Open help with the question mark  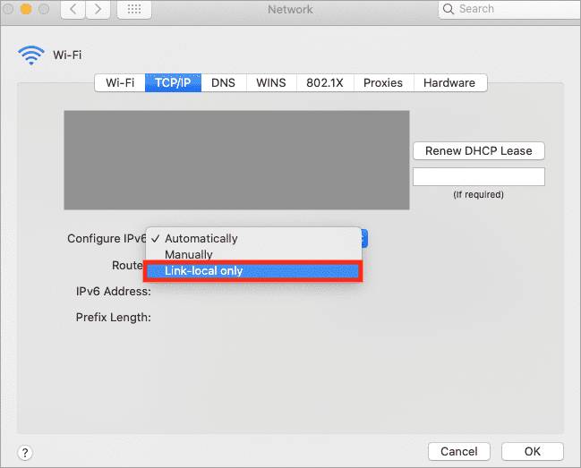(25, 453)
